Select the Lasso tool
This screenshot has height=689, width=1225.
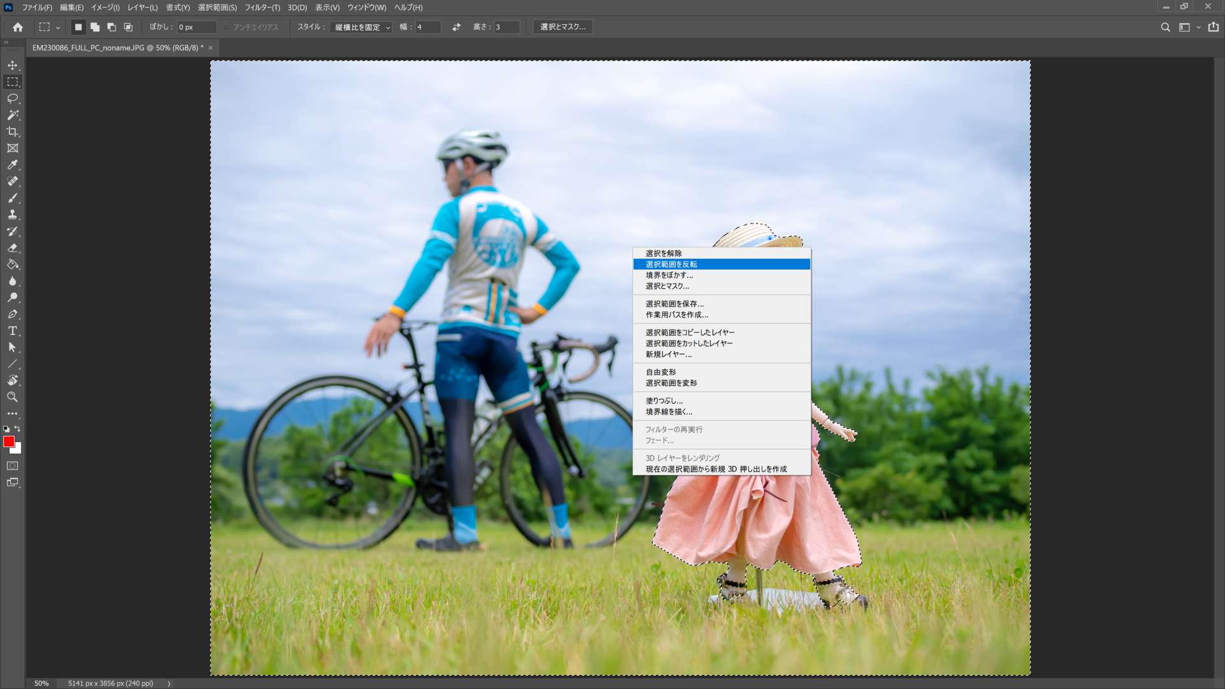pos(12,99)
